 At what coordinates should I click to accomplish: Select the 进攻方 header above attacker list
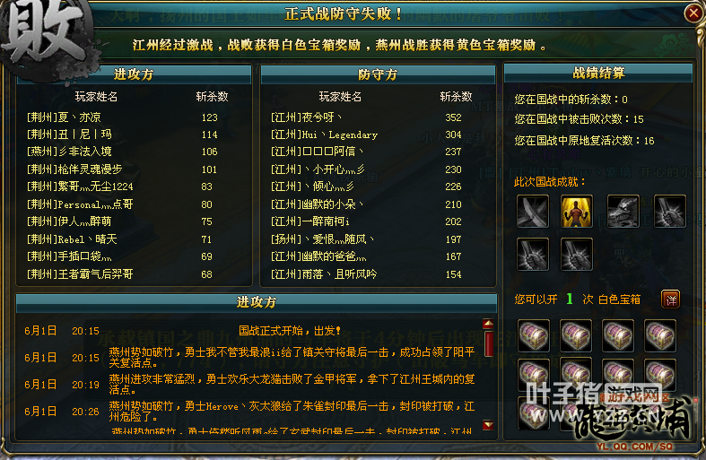click(134, 74)
